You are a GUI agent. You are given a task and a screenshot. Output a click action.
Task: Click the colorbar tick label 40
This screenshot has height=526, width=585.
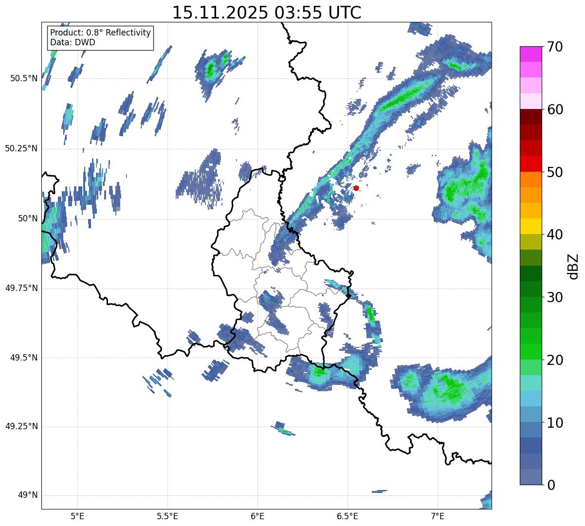(x=555, y=235)
